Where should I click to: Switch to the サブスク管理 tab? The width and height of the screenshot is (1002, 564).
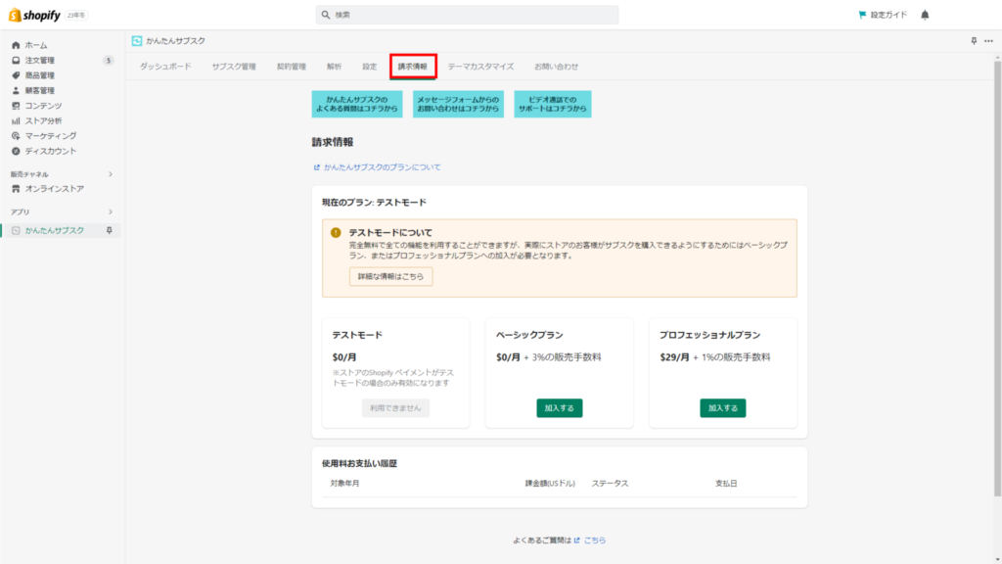coord(234,67)
